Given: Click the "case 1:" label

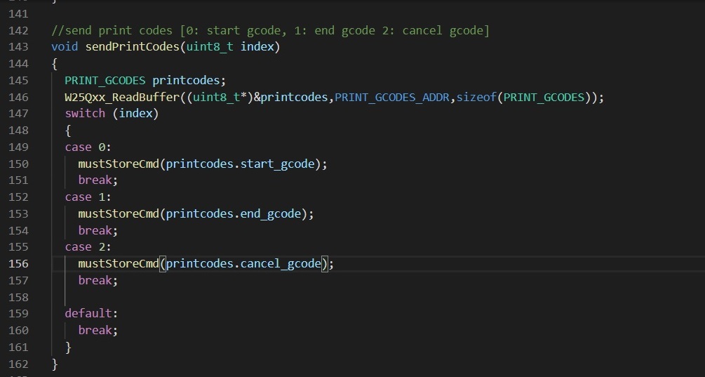Looking at the screenshot, I should click(x=88, y=197).
